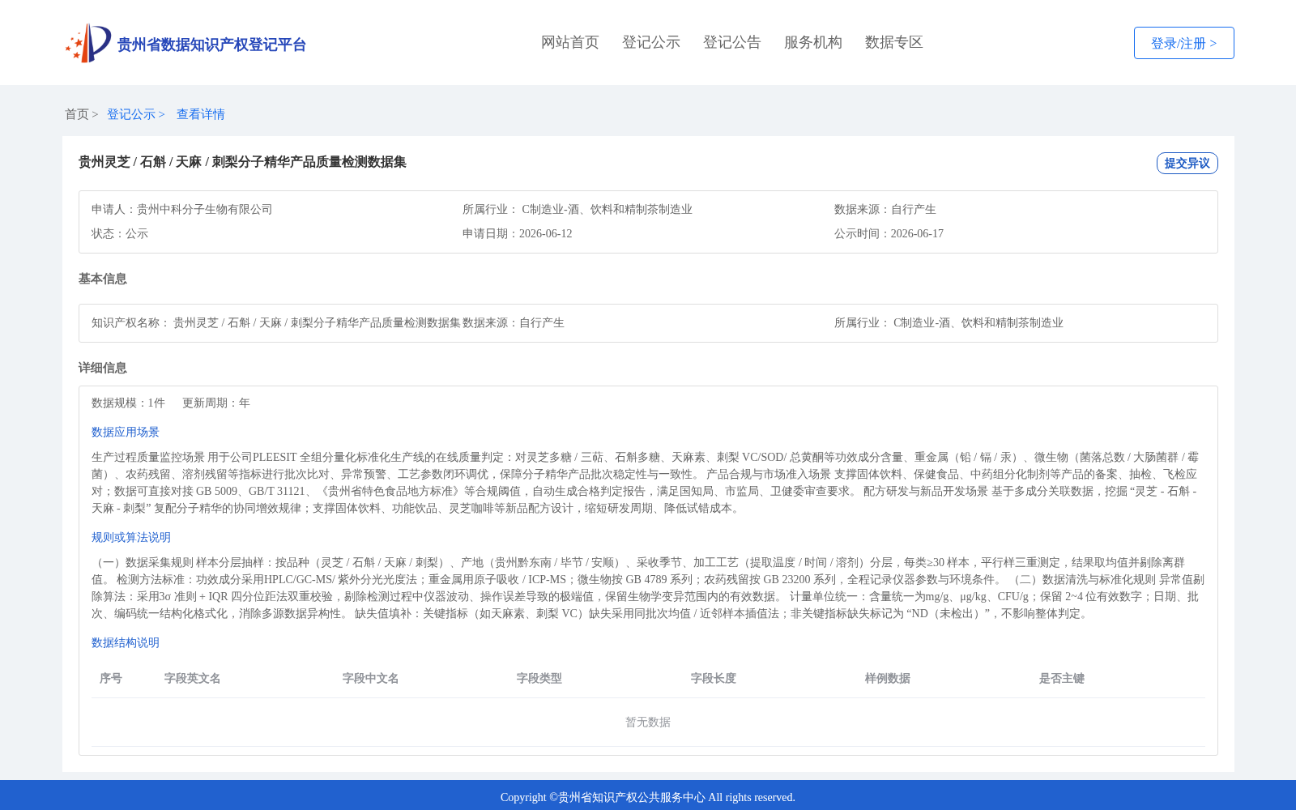Click the 数据规模：1件 text

coord(128,403)
